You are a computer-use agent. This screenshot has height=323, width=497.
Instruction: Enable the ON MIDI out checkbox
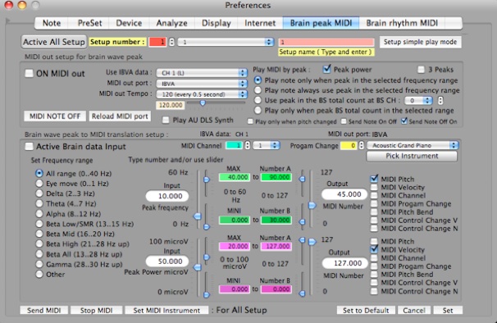(30, 74)
